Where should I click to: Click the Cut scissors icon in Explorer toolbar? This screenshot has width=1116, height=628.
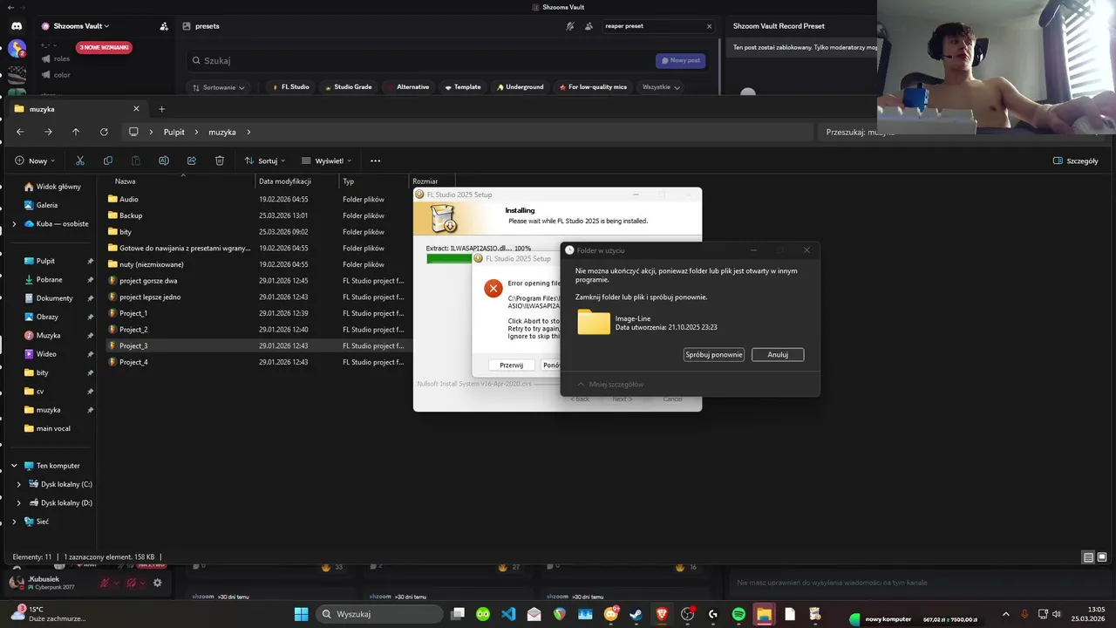(80, 160)
